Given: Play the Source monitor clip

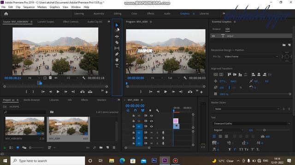Looking at the screenshot, I should (58, 92).
